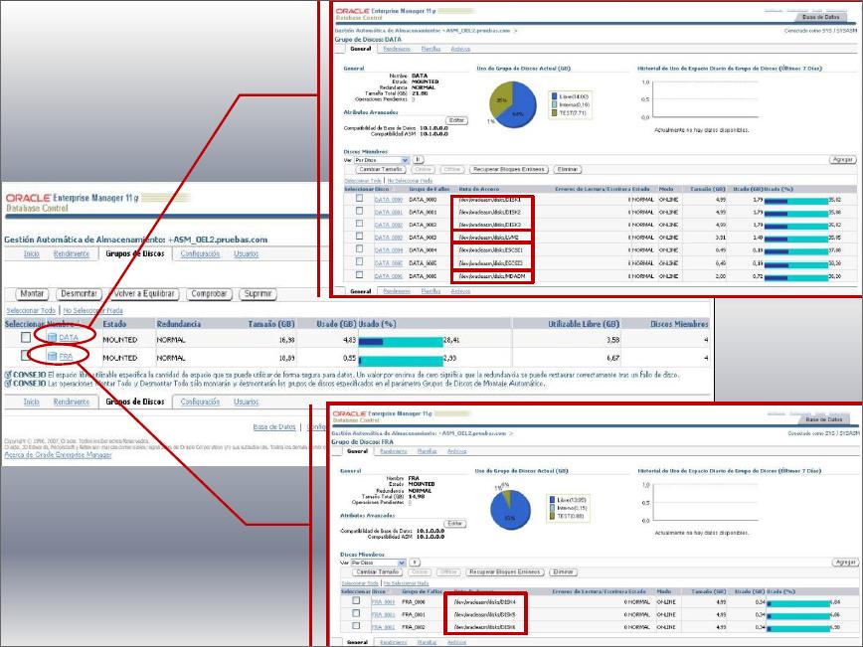863x647 pixels.
Task: Click the Desmontar button
Action: coord(79,294)
